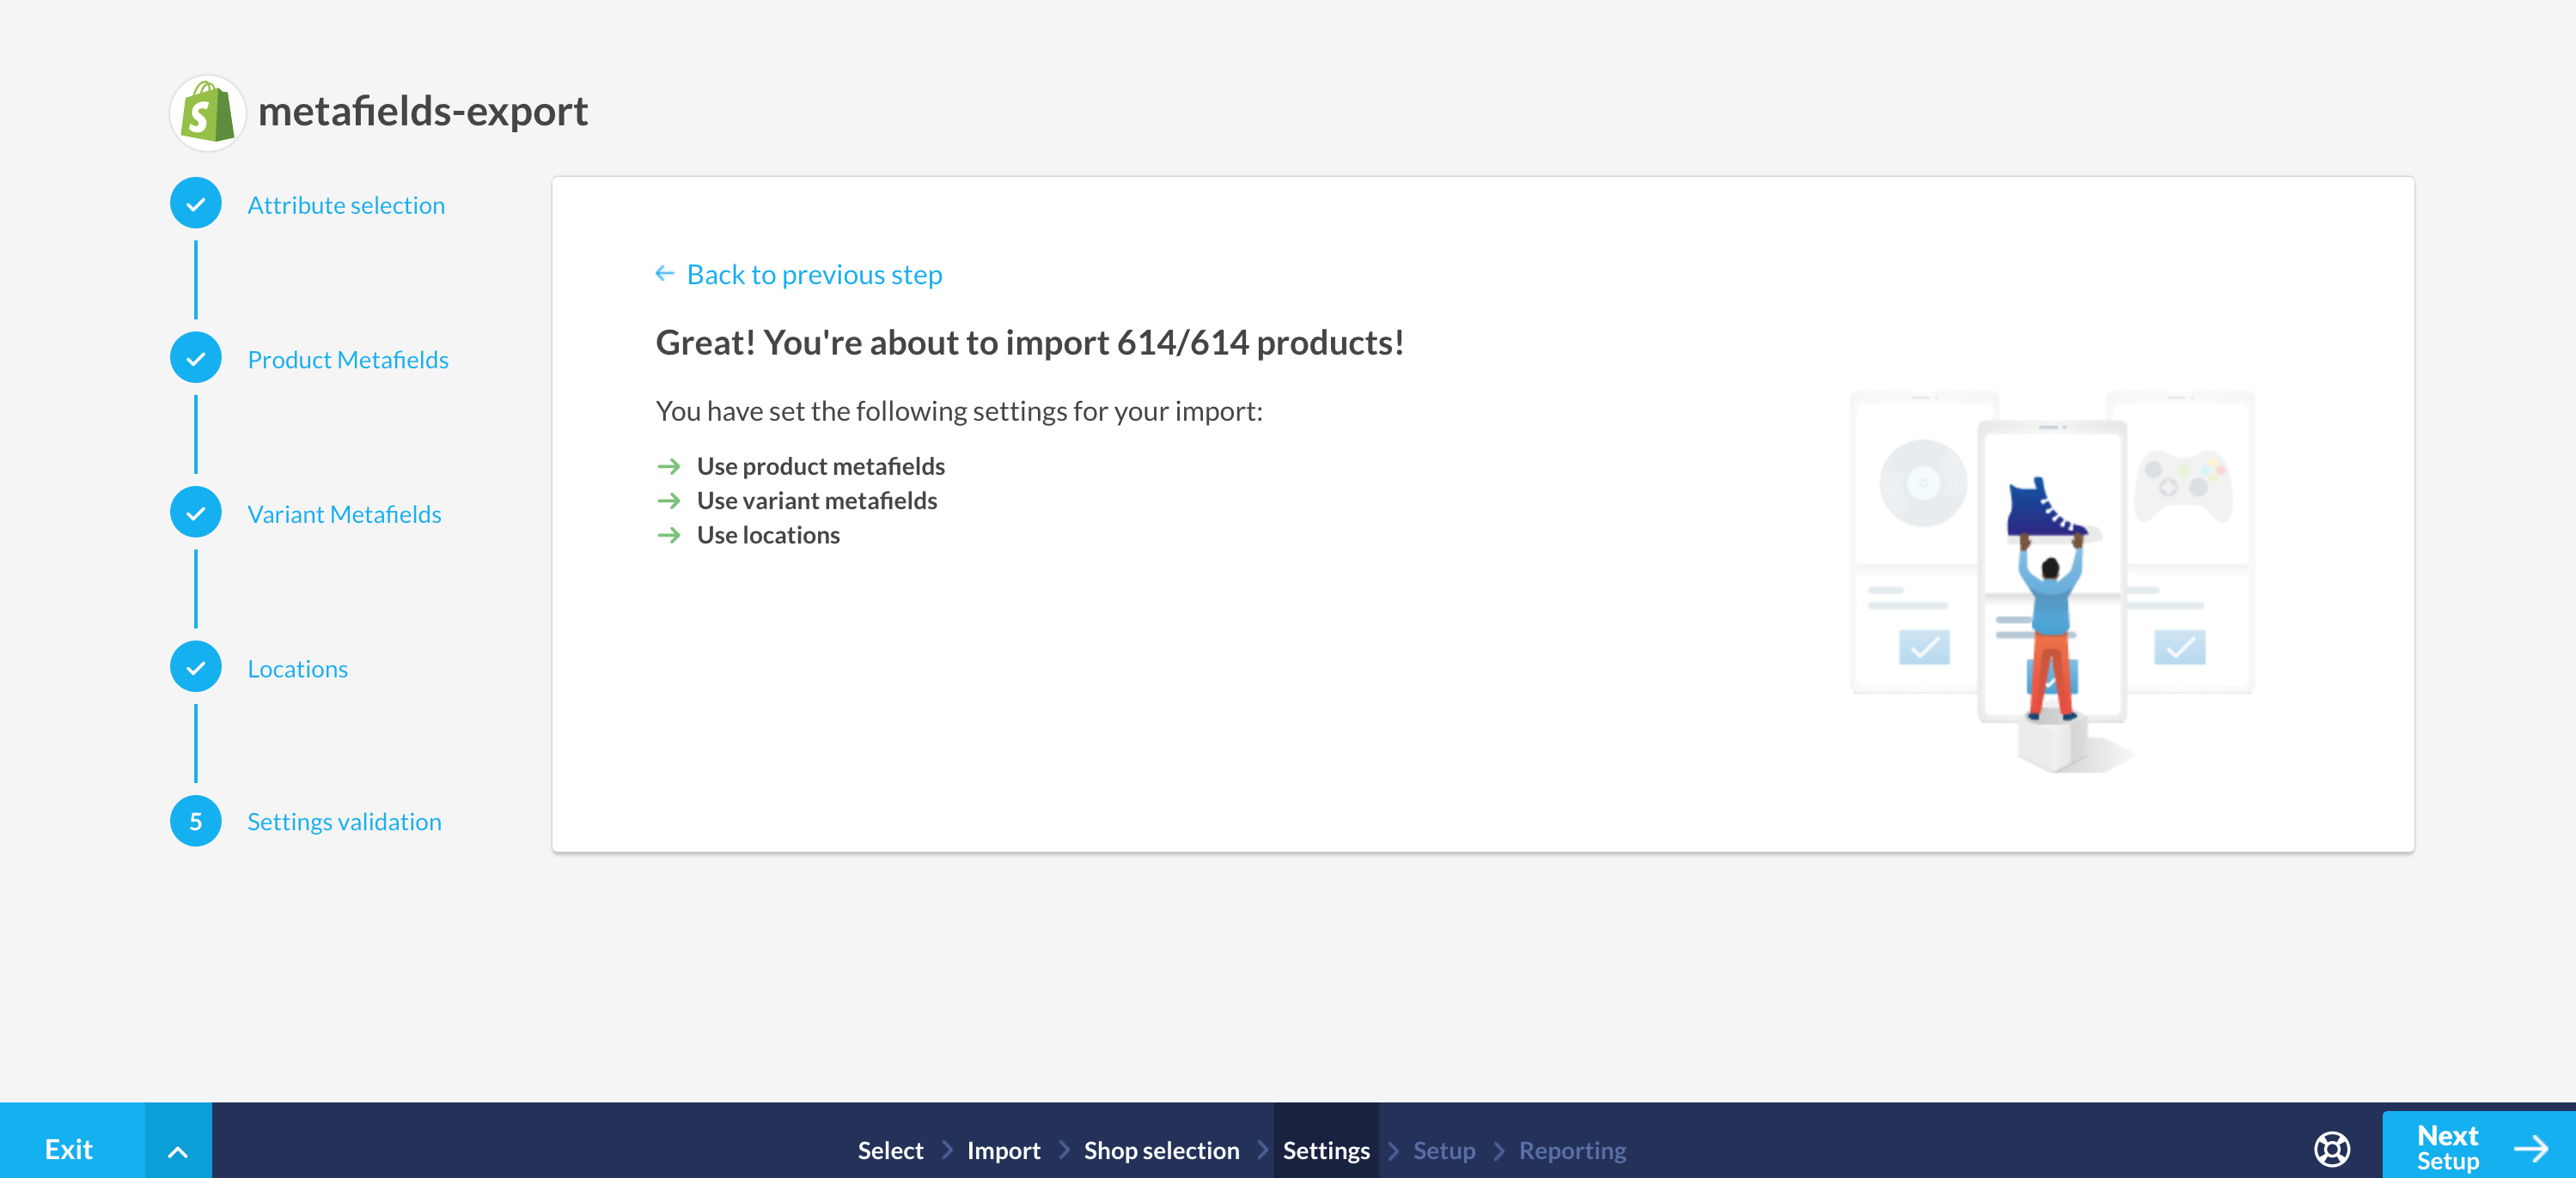Click the Variant Metafields checkmark circle

point(196,513)
